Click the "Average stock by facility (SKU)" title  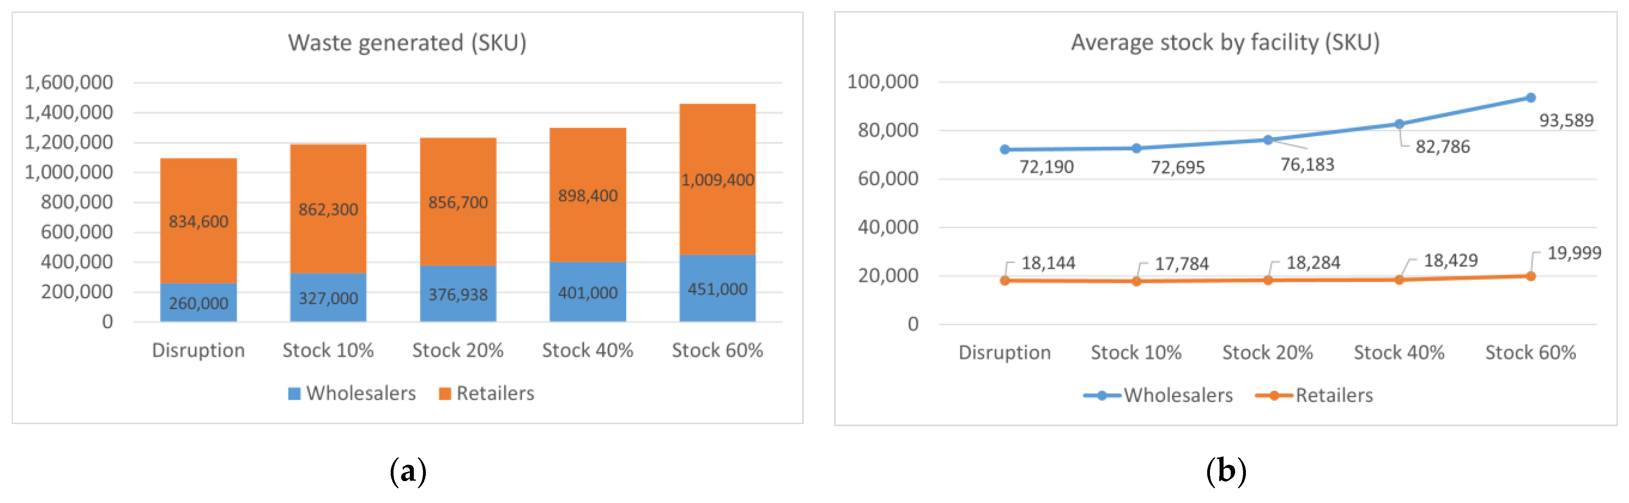1225,42
